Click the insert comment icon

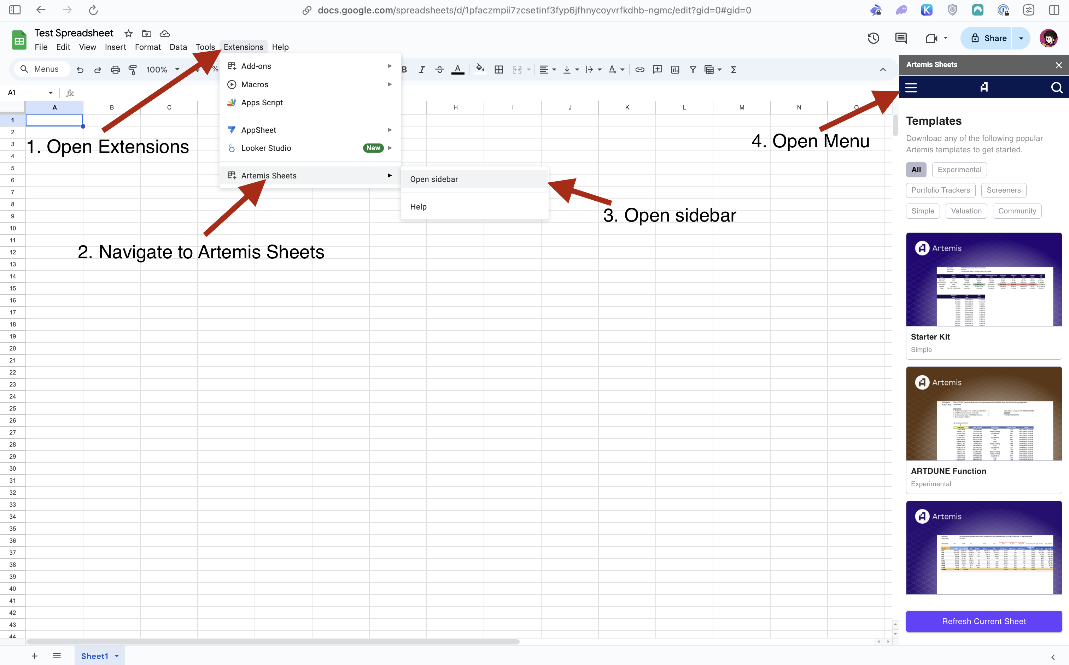(657, 70)
